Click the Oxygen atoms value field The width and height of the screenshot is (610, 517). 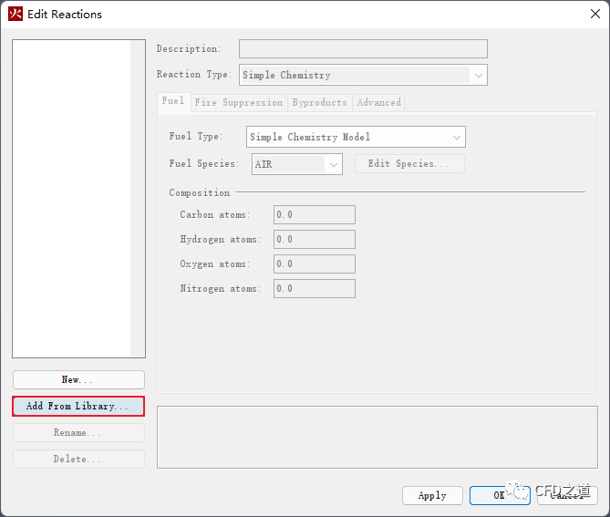315,264
